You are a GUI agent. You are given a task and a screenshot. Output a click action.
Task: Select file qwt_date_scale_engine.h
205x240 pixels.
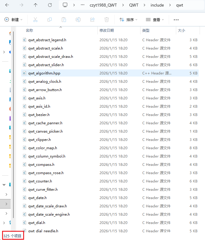110,214
